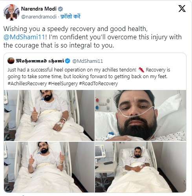
Task: Open the single thumbs-up hospital photo
Action: point(49,115)
